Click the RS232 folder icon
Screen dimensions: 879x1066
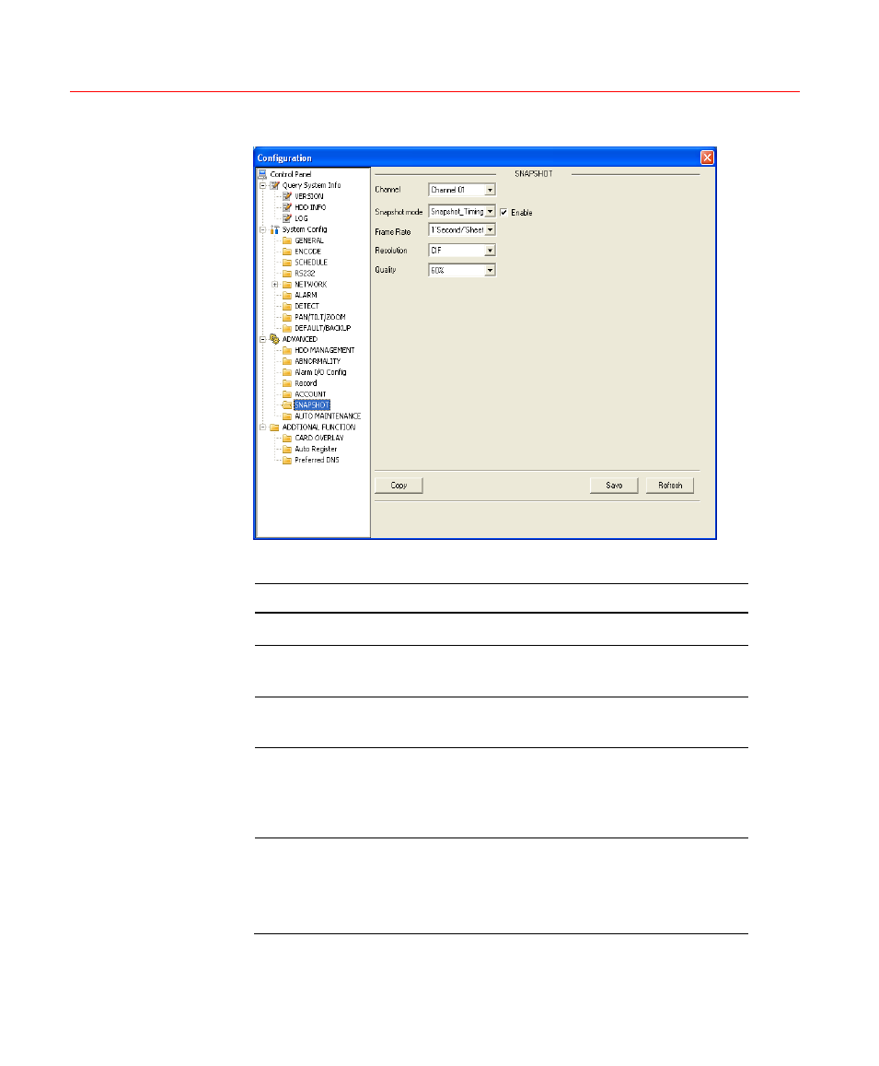tap(286, 274)
